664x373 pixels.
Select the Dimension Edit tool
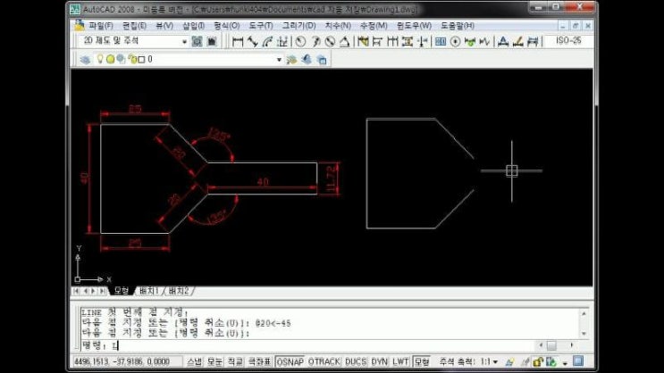click(x=503, y=41)
